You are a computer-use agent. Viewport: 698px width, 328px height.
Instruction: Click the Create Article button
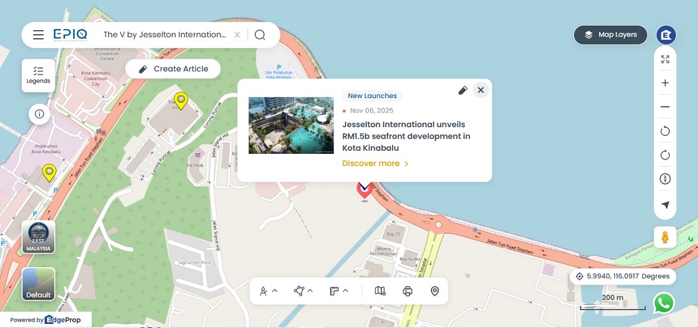[x=173, y=69]
